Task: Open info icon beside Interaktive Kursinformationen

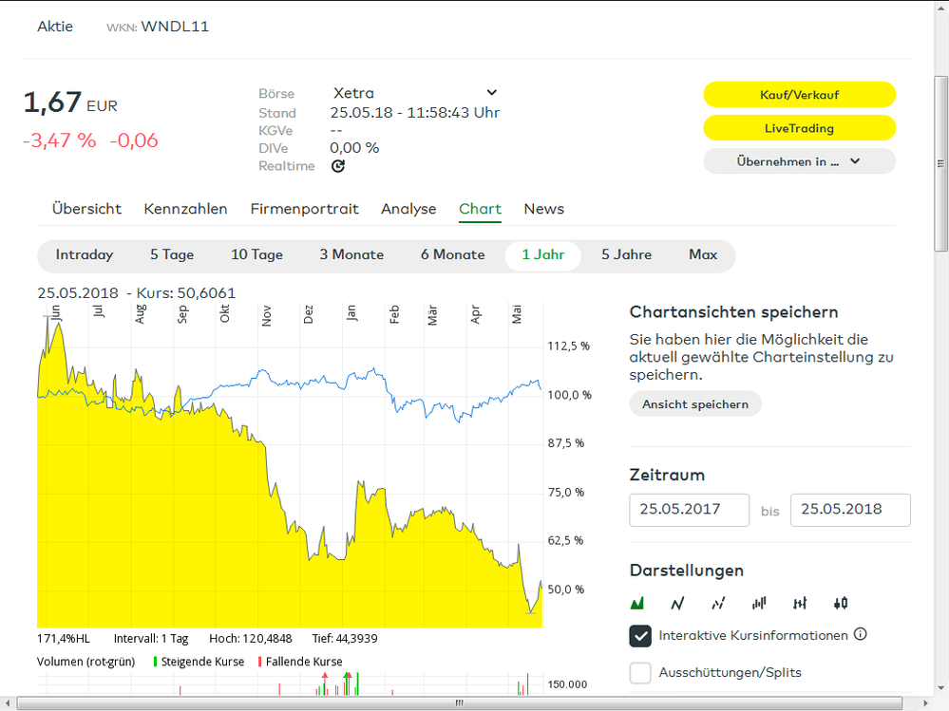Action: tap(861, 634)
